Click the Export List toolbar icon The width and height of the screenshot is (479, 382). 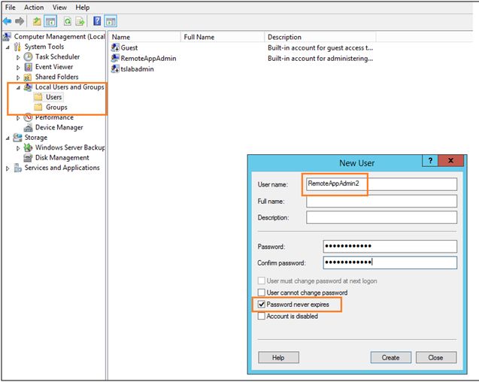click(x=80, y=21)
